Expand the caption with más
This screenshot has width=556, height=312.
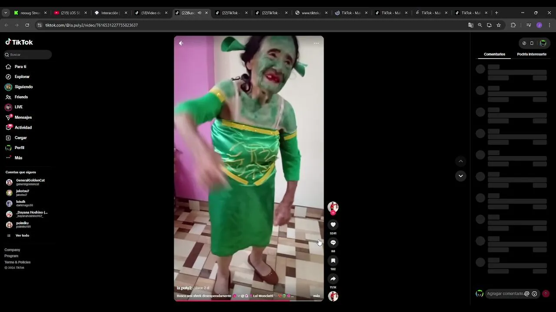[x=316, y=296]
